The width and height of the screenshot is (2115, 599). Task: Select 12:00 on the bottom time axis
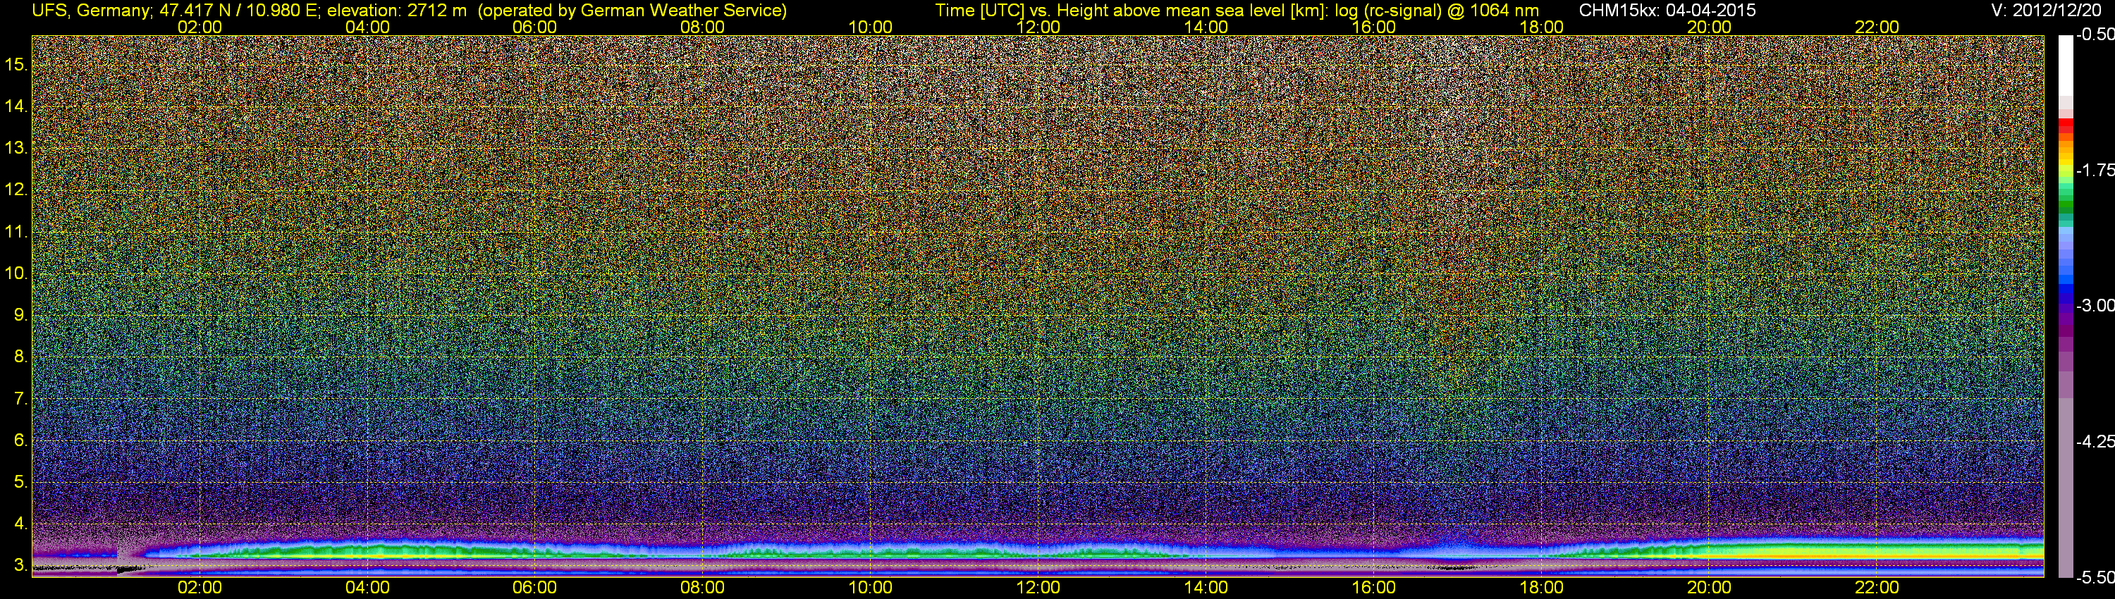1038,588
